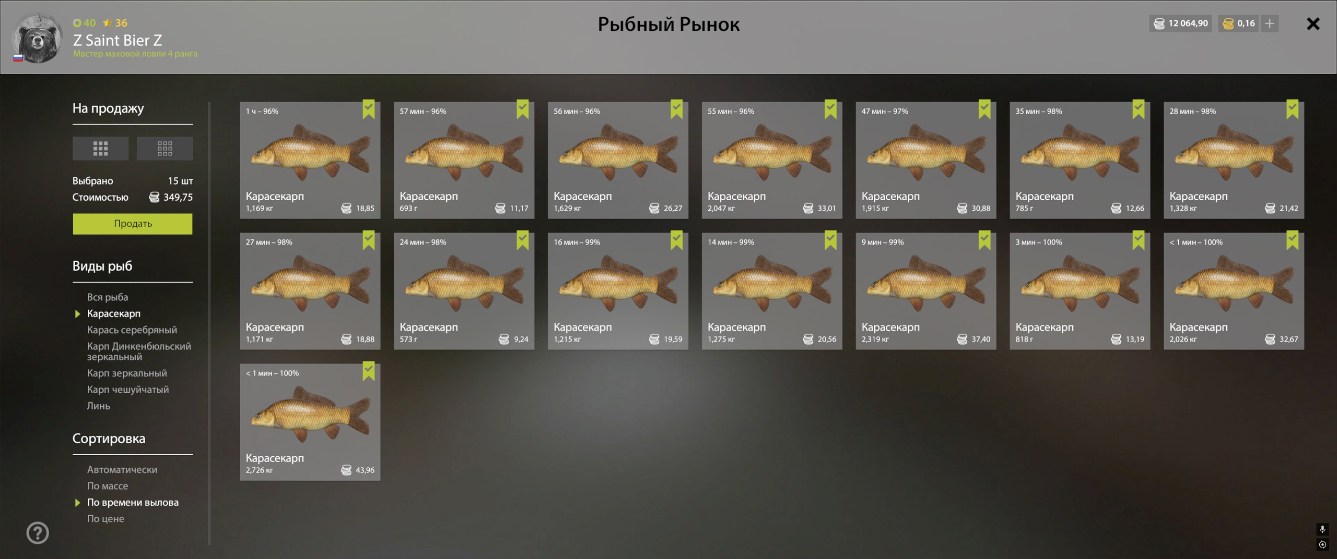Sell selected fish with the Продать button
This screenshot has width=1337, height=559.
(133, 224)
